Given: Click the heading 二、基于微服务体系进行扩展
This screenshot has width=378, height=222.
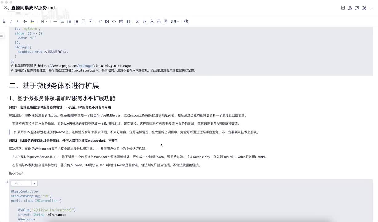Looking at the screenshot, I should pyautogui.click(x=54, y=86).
